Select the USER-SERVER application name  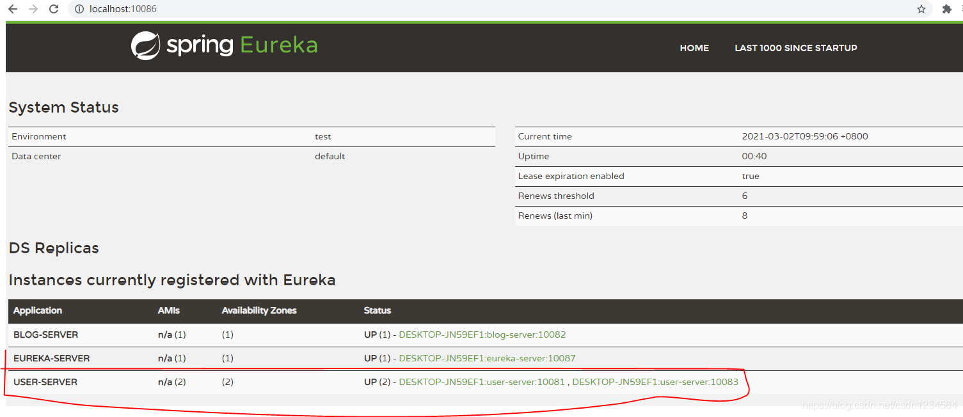click(x=45, y=382)
